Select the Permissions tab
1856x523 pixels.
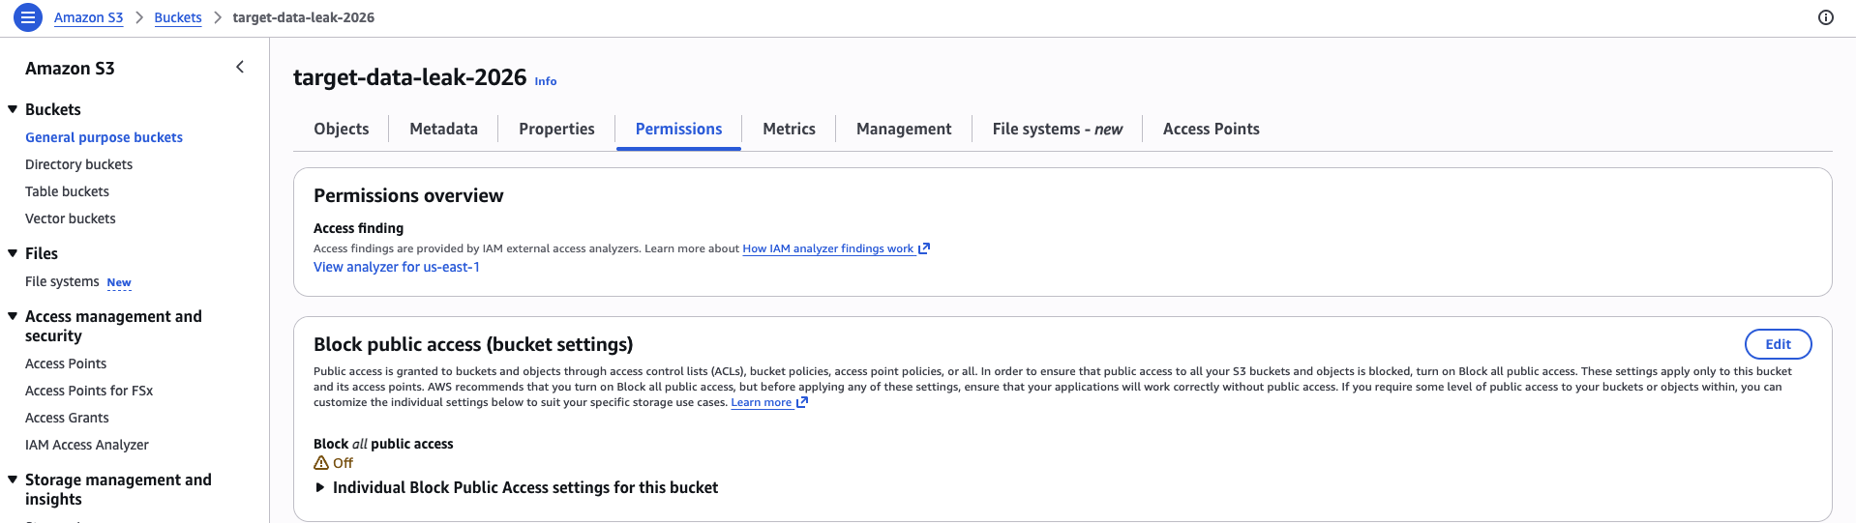(678, 129)
